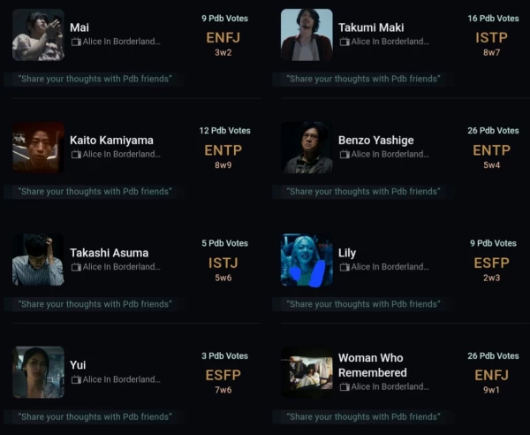Open Mai's profile picture

[x=38, y=34]
